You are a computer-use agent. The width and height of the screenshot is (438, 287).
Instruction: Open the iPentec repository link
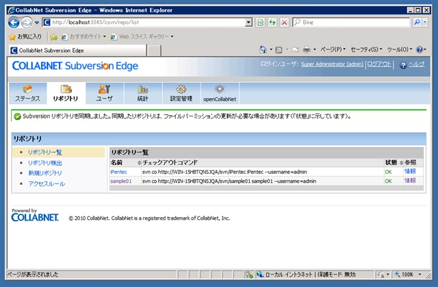pos(118,172)
